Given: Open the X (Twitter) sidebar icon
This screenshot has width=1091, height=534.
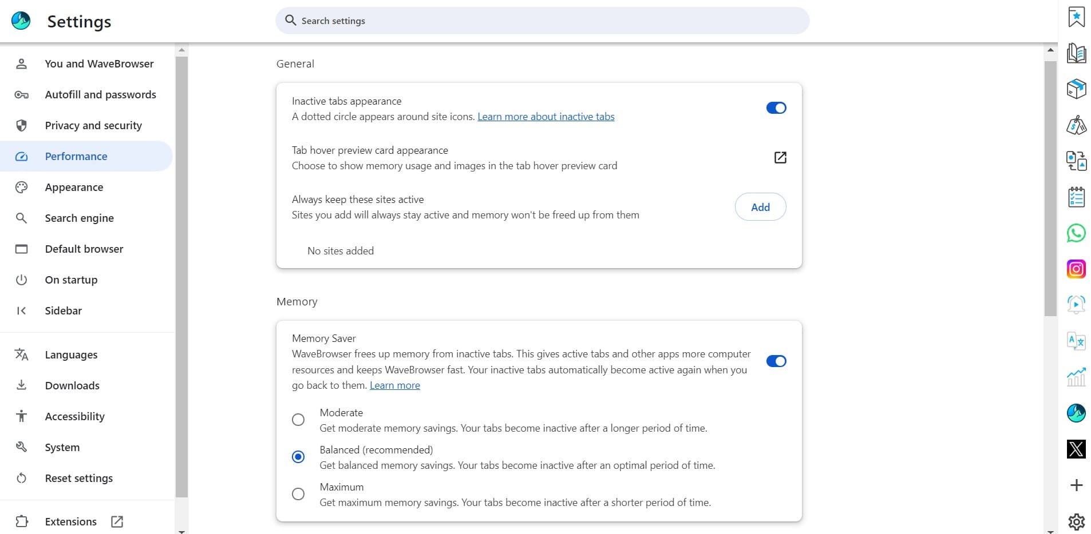Looking at the screenshot, I should pyautogui.click(x=1076, y=449).
